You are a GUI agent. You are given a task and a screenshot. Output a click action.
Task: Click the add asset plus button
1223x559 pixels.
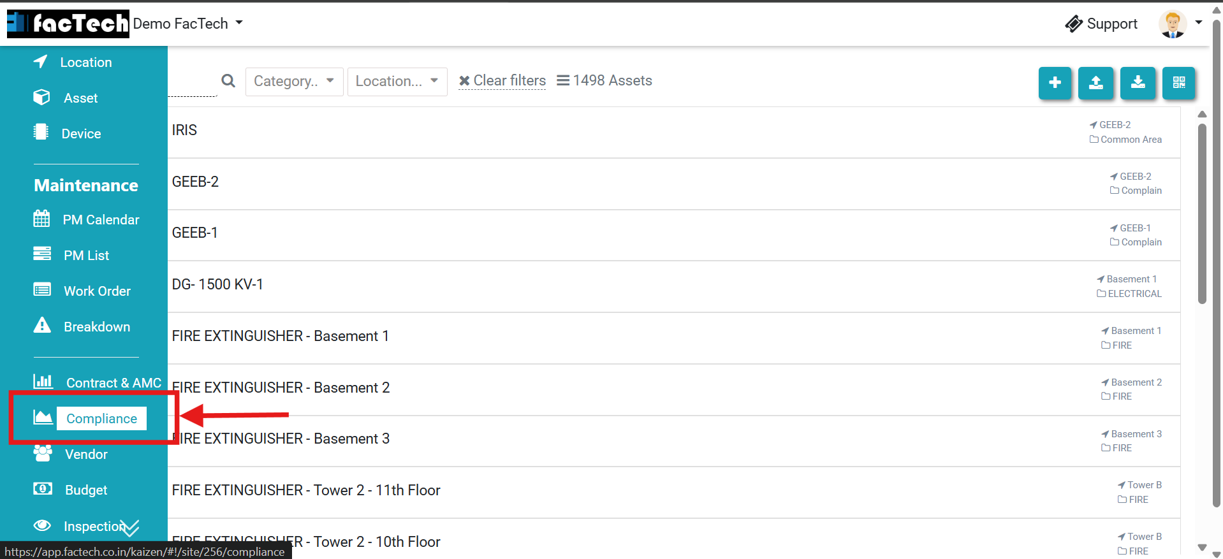click(1055, 83)
